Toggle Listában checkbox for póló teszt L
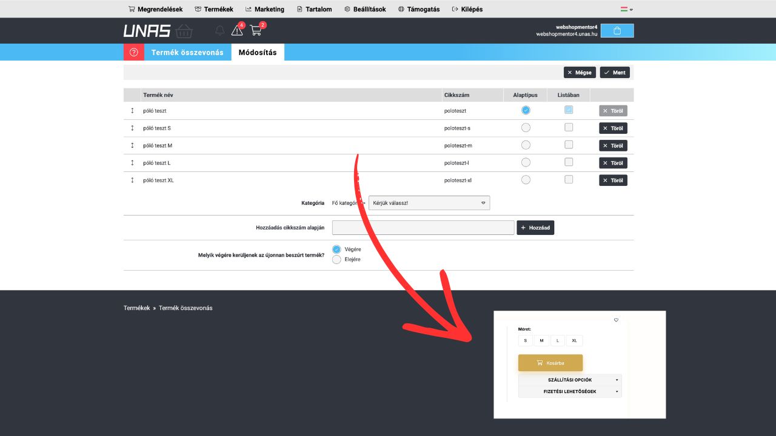The width and height of the screenshot is (776, 436). point(569,162)
